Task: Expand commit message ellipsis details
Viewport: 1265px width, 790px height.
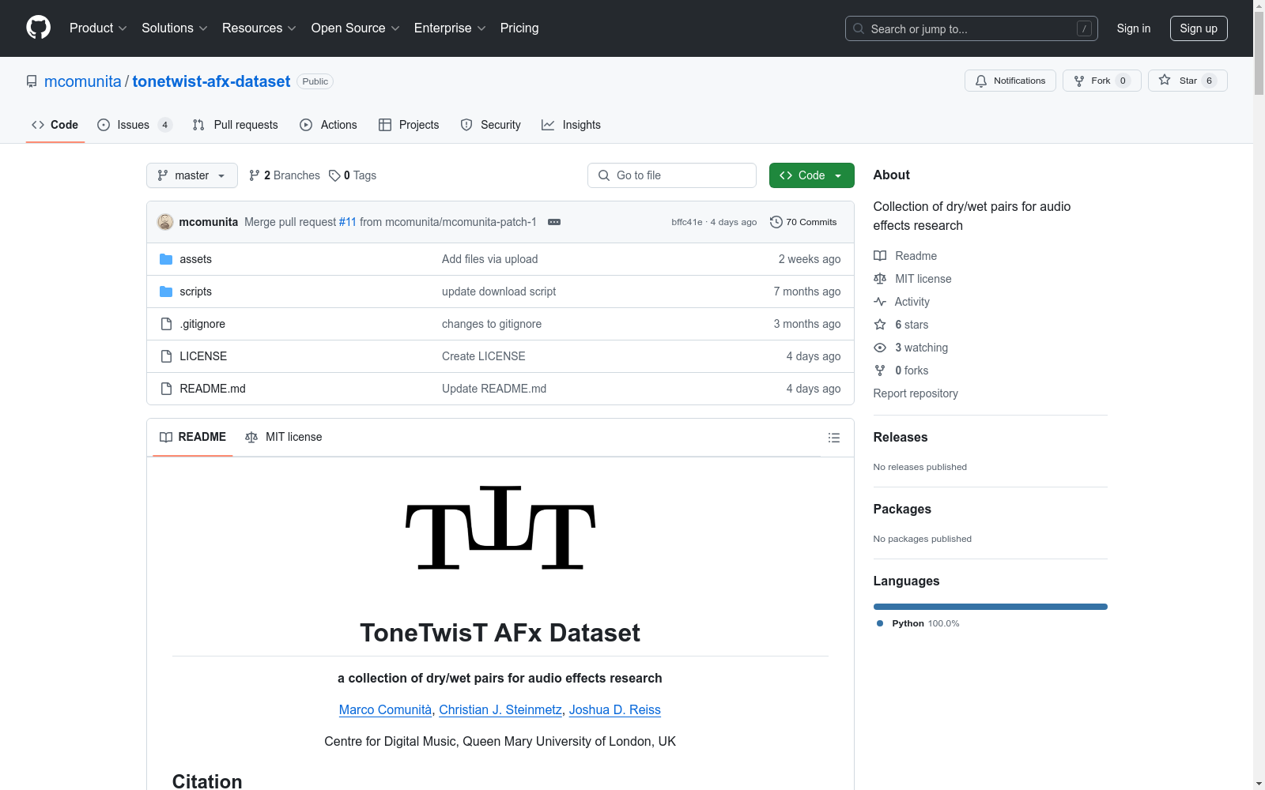Action: point(554,222)
